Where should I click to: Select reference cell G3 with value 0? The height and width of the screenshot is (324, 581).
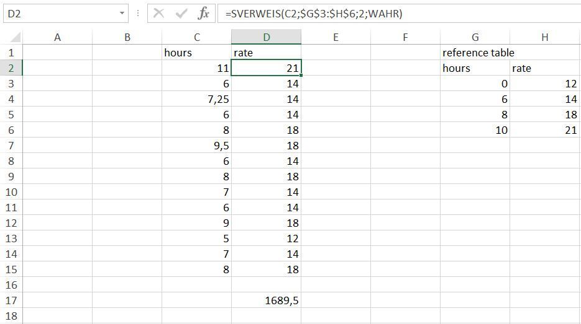tap(475, 84)
